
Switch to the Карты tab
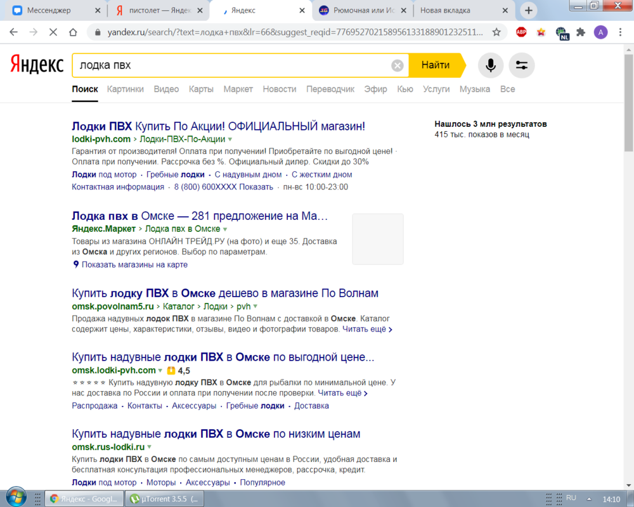(x=201, y=89)
